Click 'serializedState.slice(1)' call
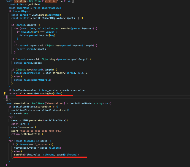The width and height of the screenshot is (190, 167). point(53,110)
